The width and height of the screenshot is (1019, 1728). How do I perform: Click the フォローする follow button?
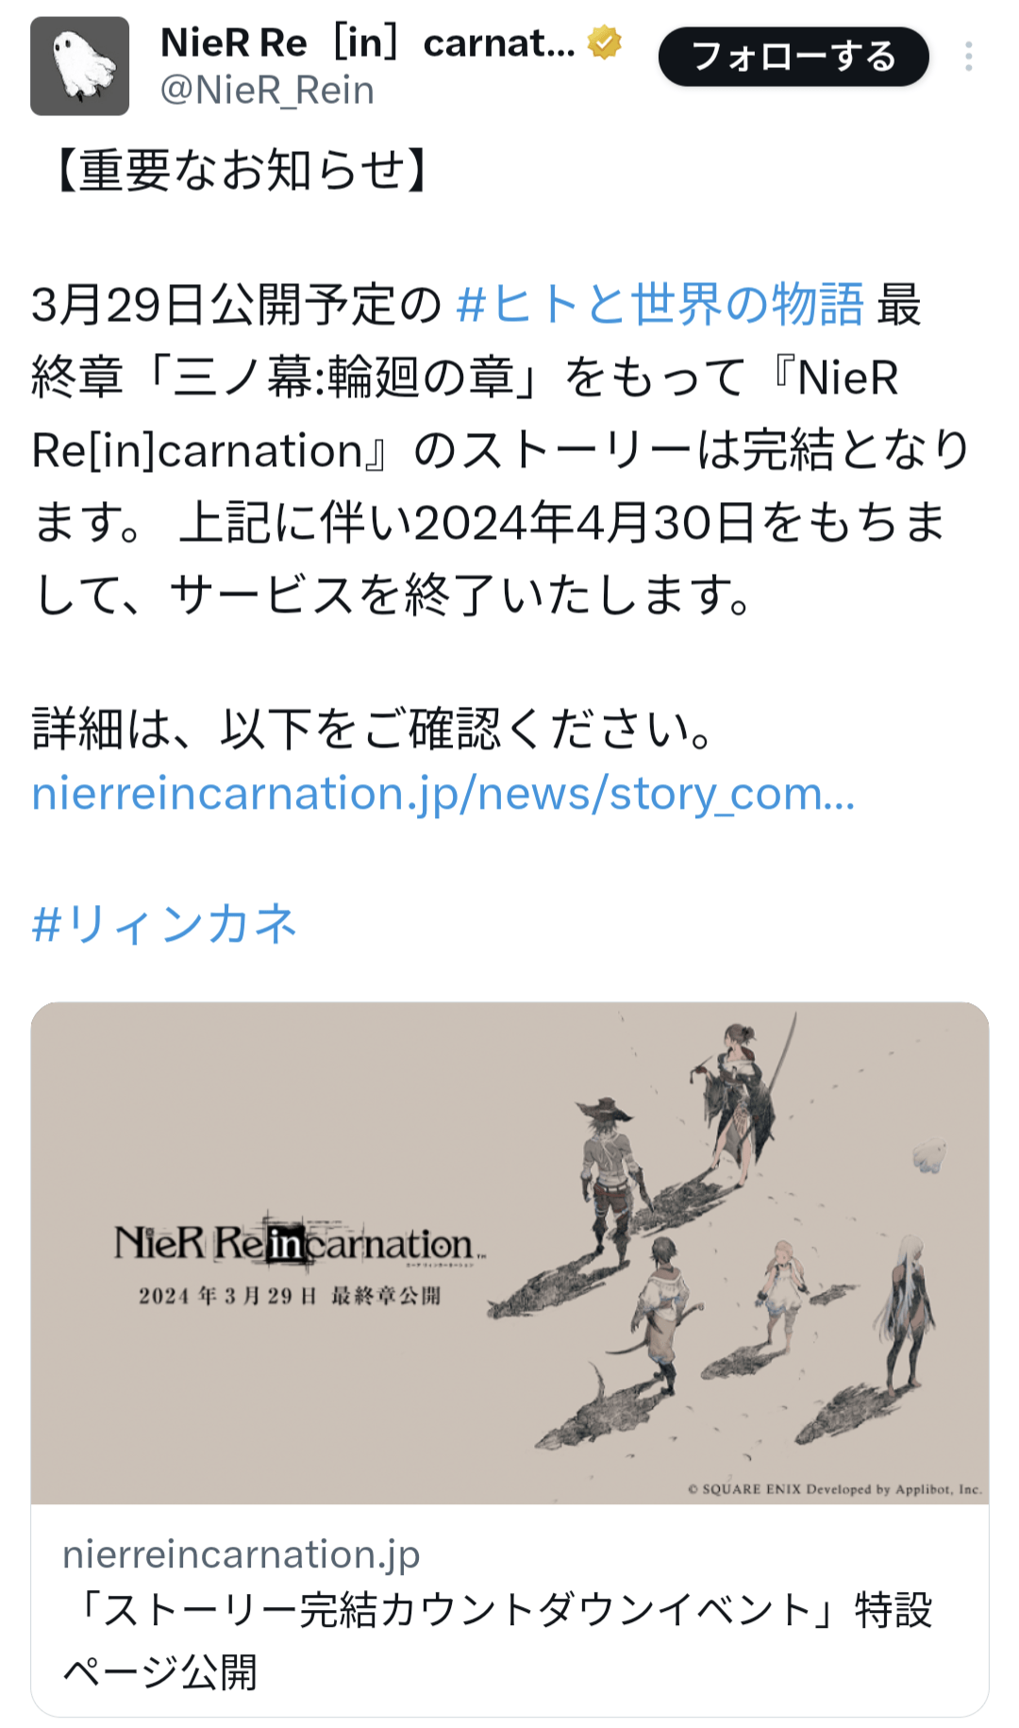793,57
